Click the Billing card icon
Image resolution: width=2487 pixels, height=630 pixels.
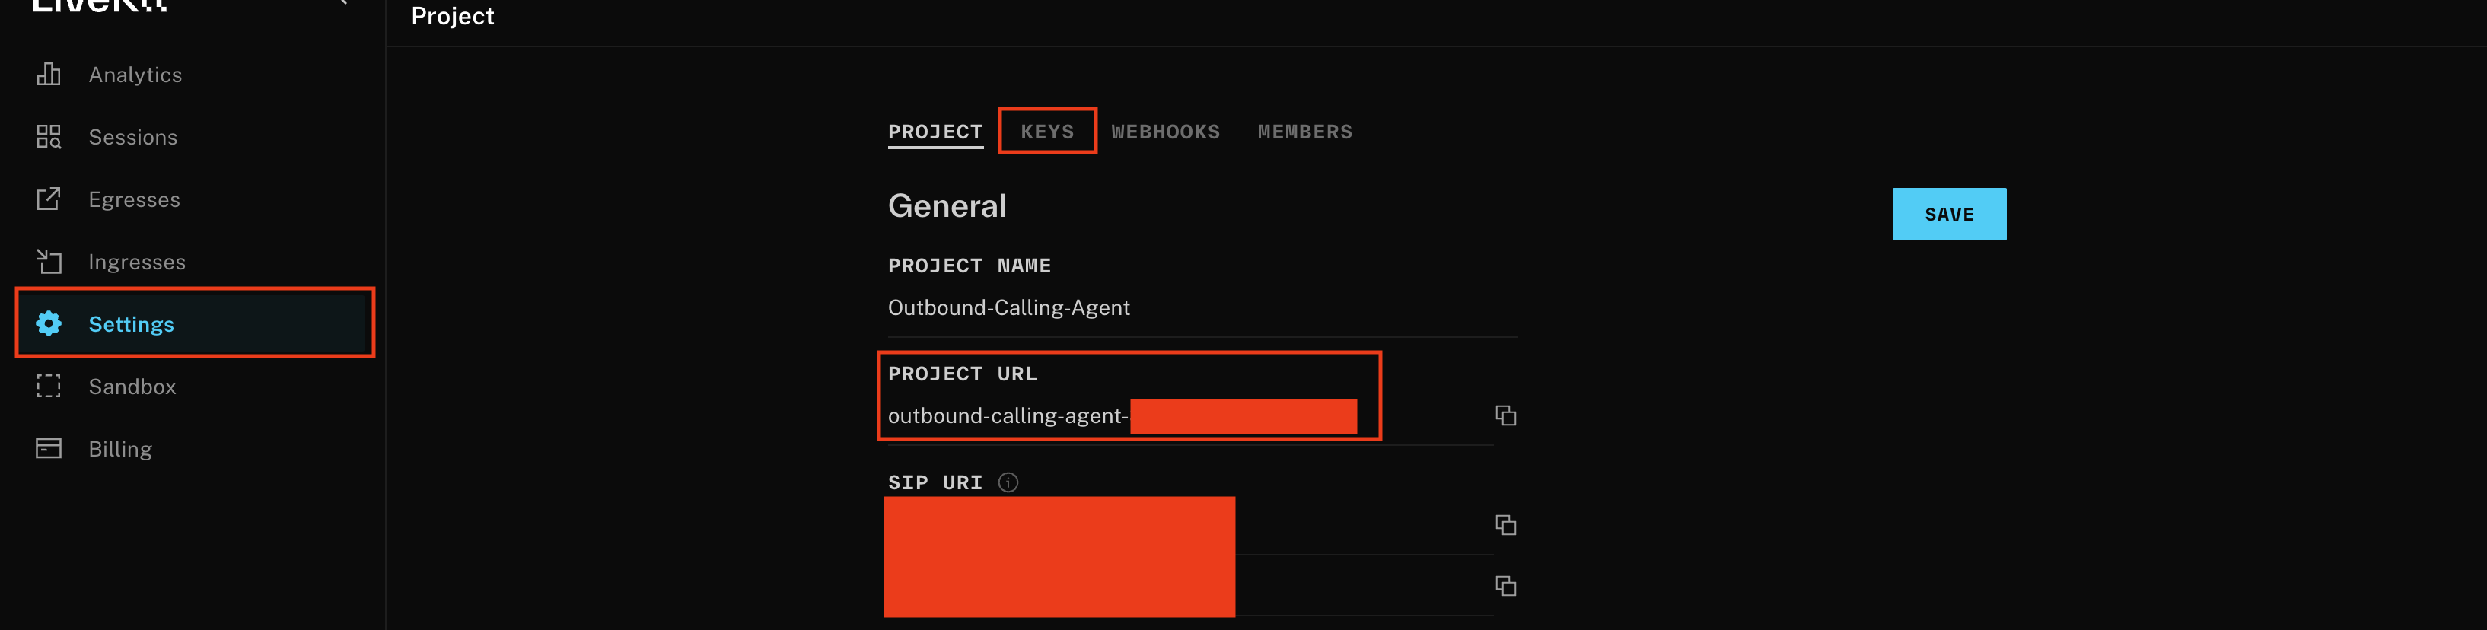(48, 447)
